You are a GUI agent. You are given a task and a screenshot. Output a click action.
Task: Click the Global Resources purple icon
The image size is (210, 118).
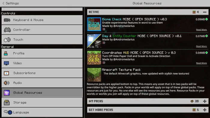click(7, 93)
